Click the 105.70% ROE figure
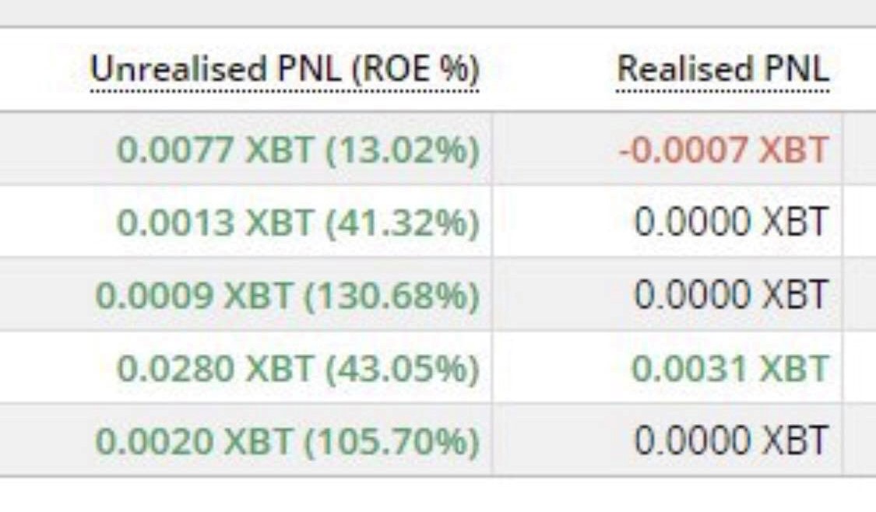This screenshot has width=876, height=512. (392, 441)
